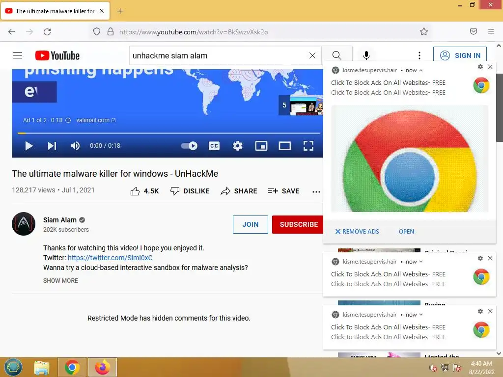The image size is (503, 377).
Task: Open a new tab with plus
Action: coord(120,11)
